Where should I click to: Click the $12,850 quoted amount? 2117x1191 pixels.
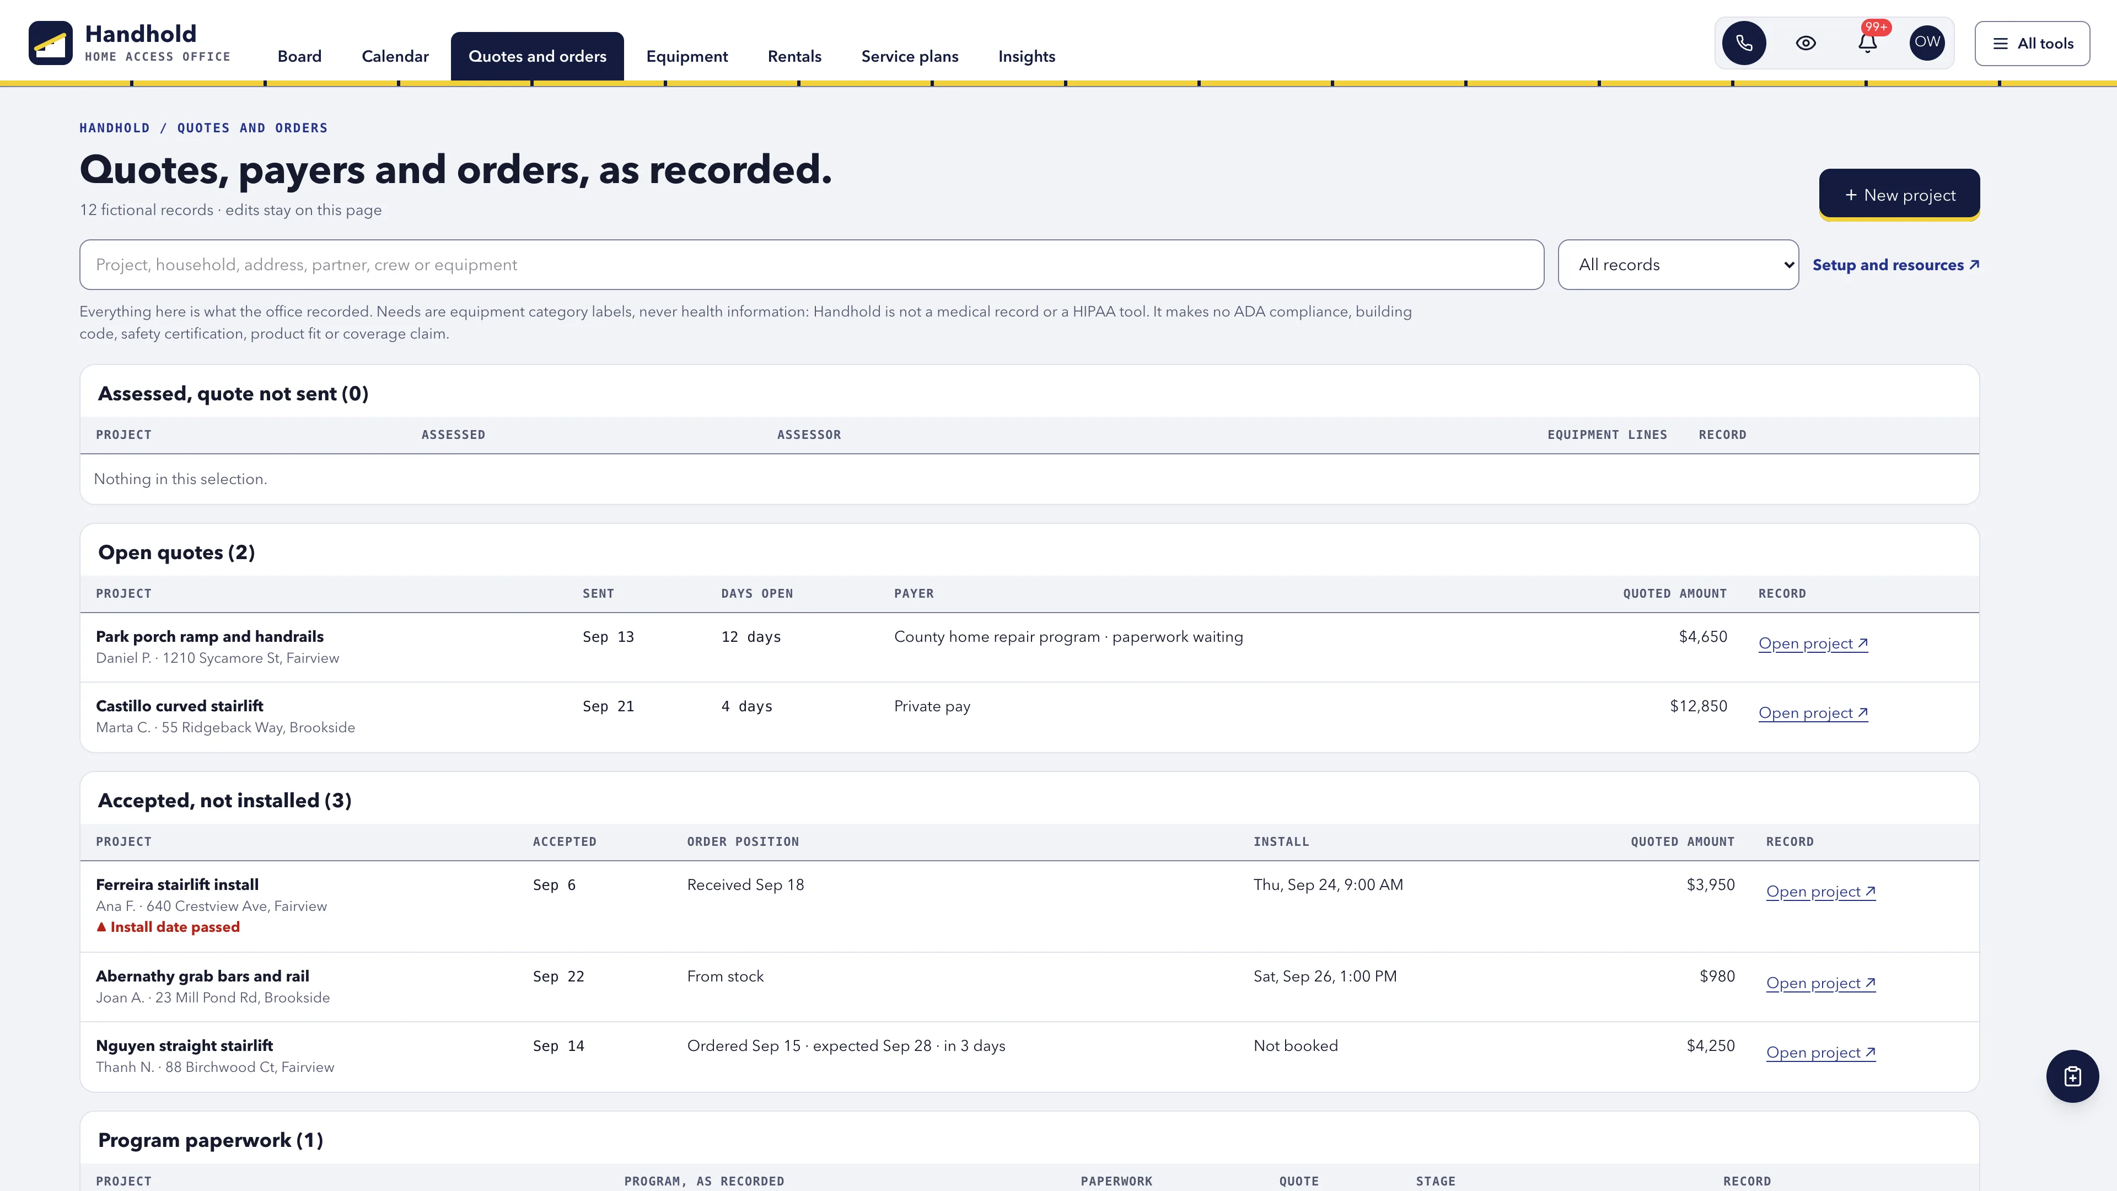1698,706
